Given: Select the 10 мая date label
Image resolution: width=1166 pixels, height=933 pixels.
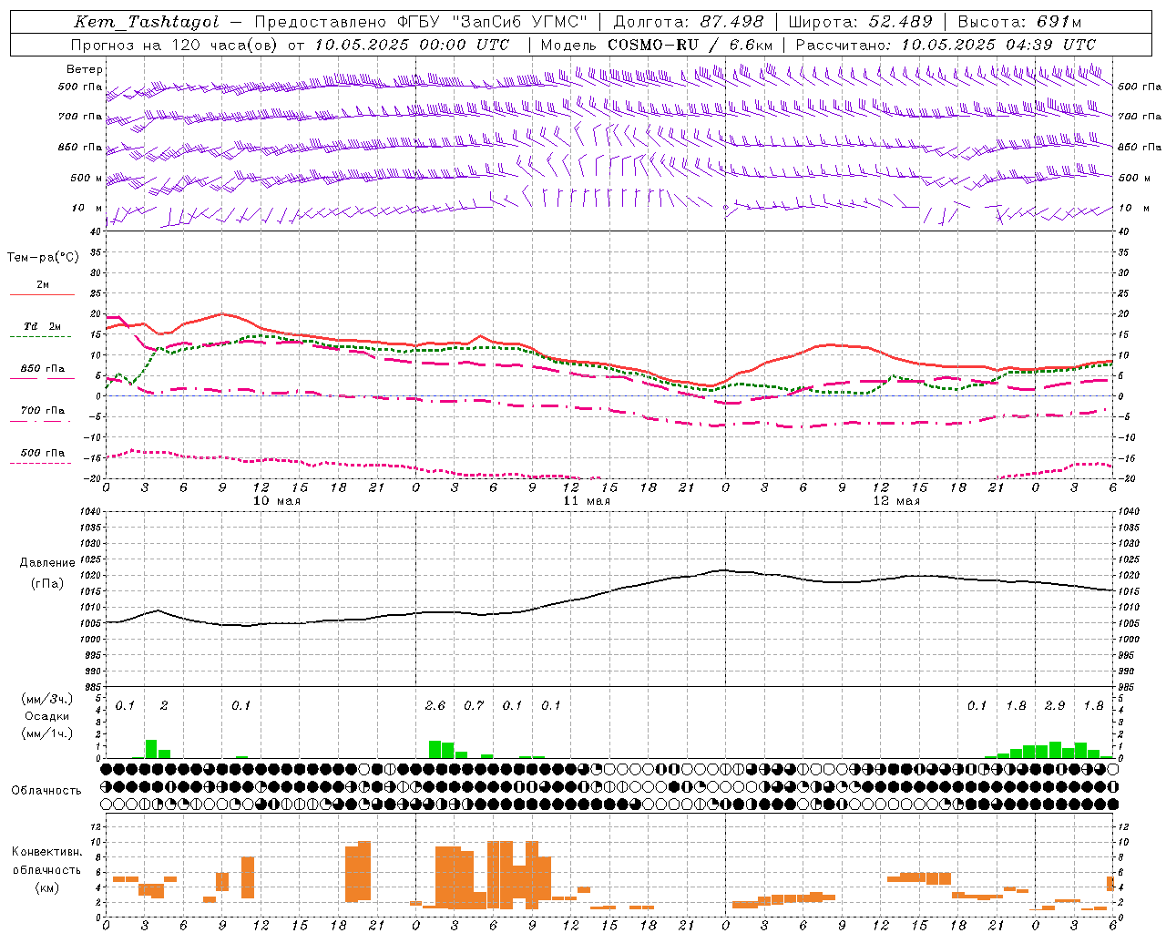Looking at the screenshot, I should [x=277, y=501].
